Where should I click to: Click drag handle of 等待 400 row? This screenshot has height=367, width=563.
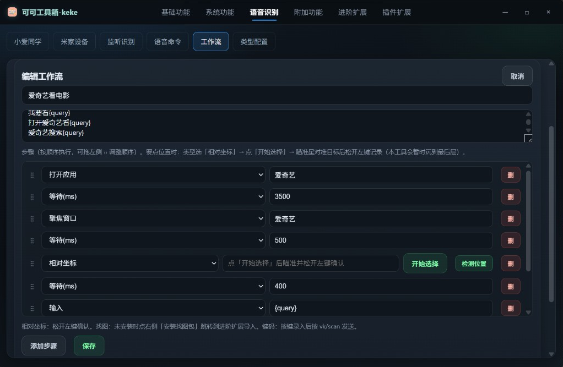point(32,287)
